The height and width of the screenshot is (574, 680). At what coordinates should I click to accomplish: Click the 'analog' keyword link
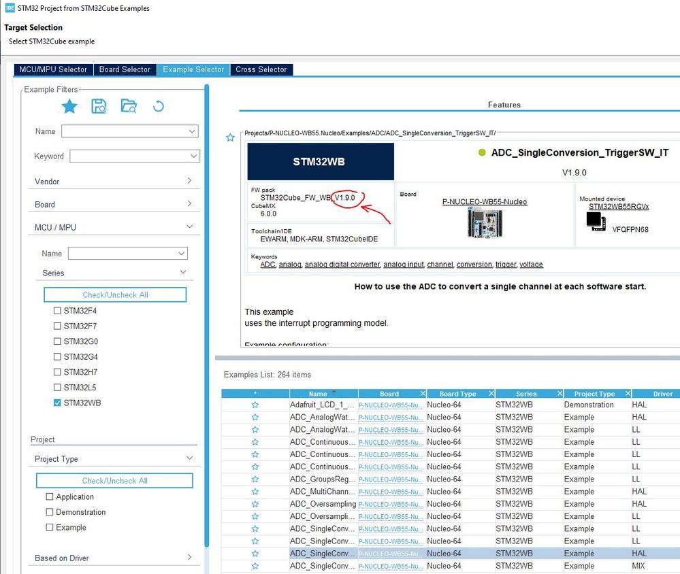pos(290,265)
